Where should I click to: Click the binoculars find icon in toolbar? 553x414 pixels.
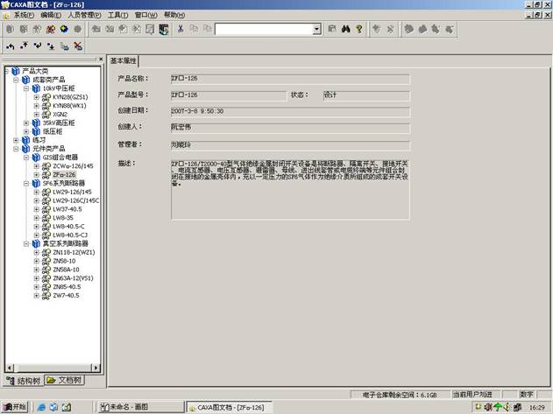pos(346,29)
